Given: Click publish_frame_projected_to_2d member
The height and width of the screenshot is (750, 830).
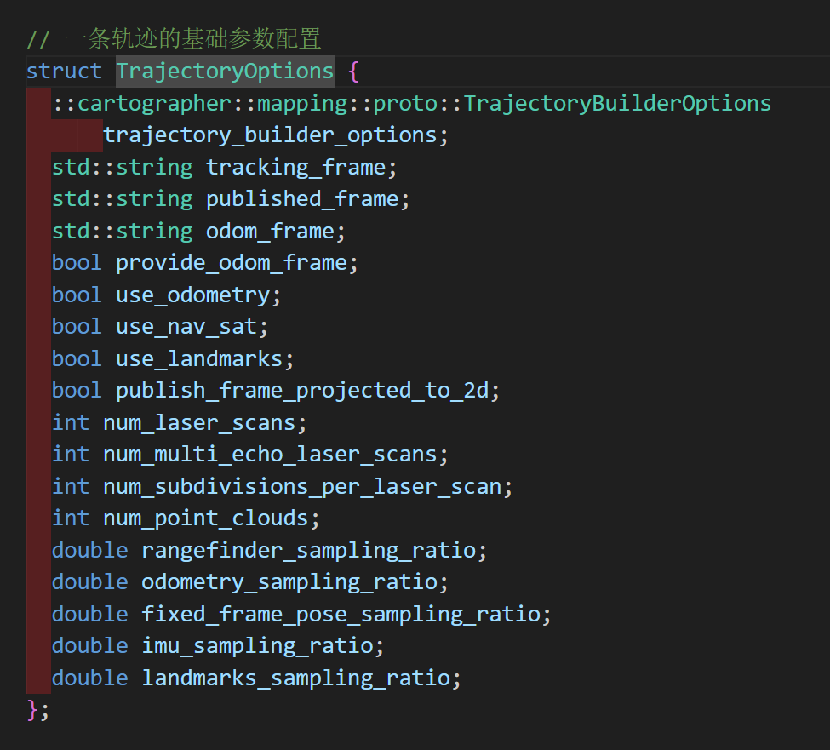Looking at the screenshot, I should pos(302,391).
